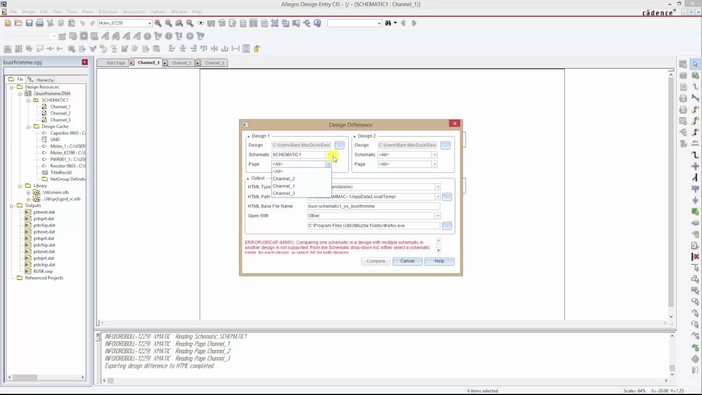Open the Open With dropdown

click(x=438, y=216)
